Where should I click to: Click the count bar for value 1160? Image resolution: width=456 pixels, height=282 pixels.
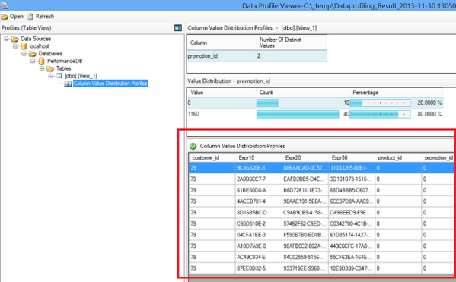[298, 114]
